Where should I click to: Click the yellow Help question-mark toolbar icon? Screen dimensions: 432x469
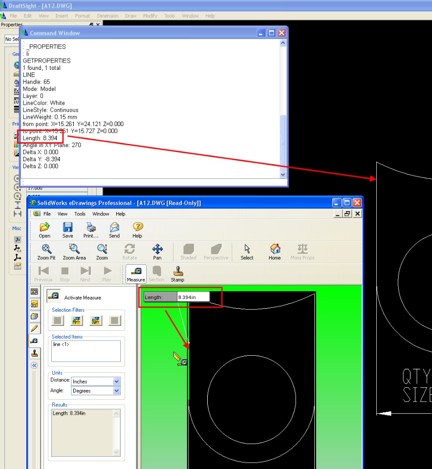(x=138, y=230)
